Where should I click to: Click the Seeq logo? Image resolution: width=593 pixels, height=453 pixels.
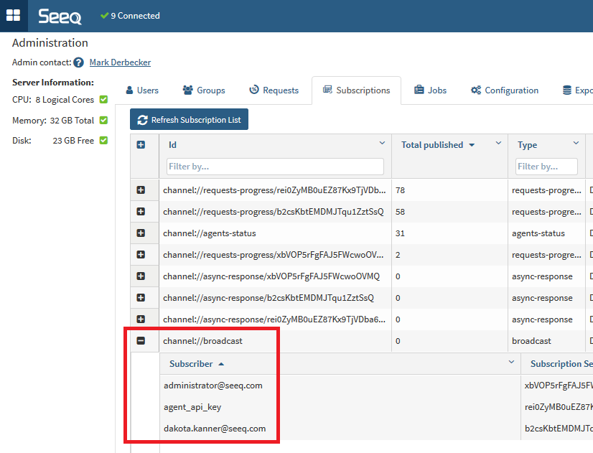[x=59, y=15]
